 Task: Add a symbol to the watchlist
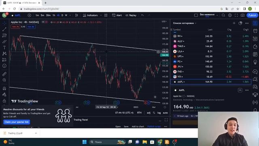(234, 23)
